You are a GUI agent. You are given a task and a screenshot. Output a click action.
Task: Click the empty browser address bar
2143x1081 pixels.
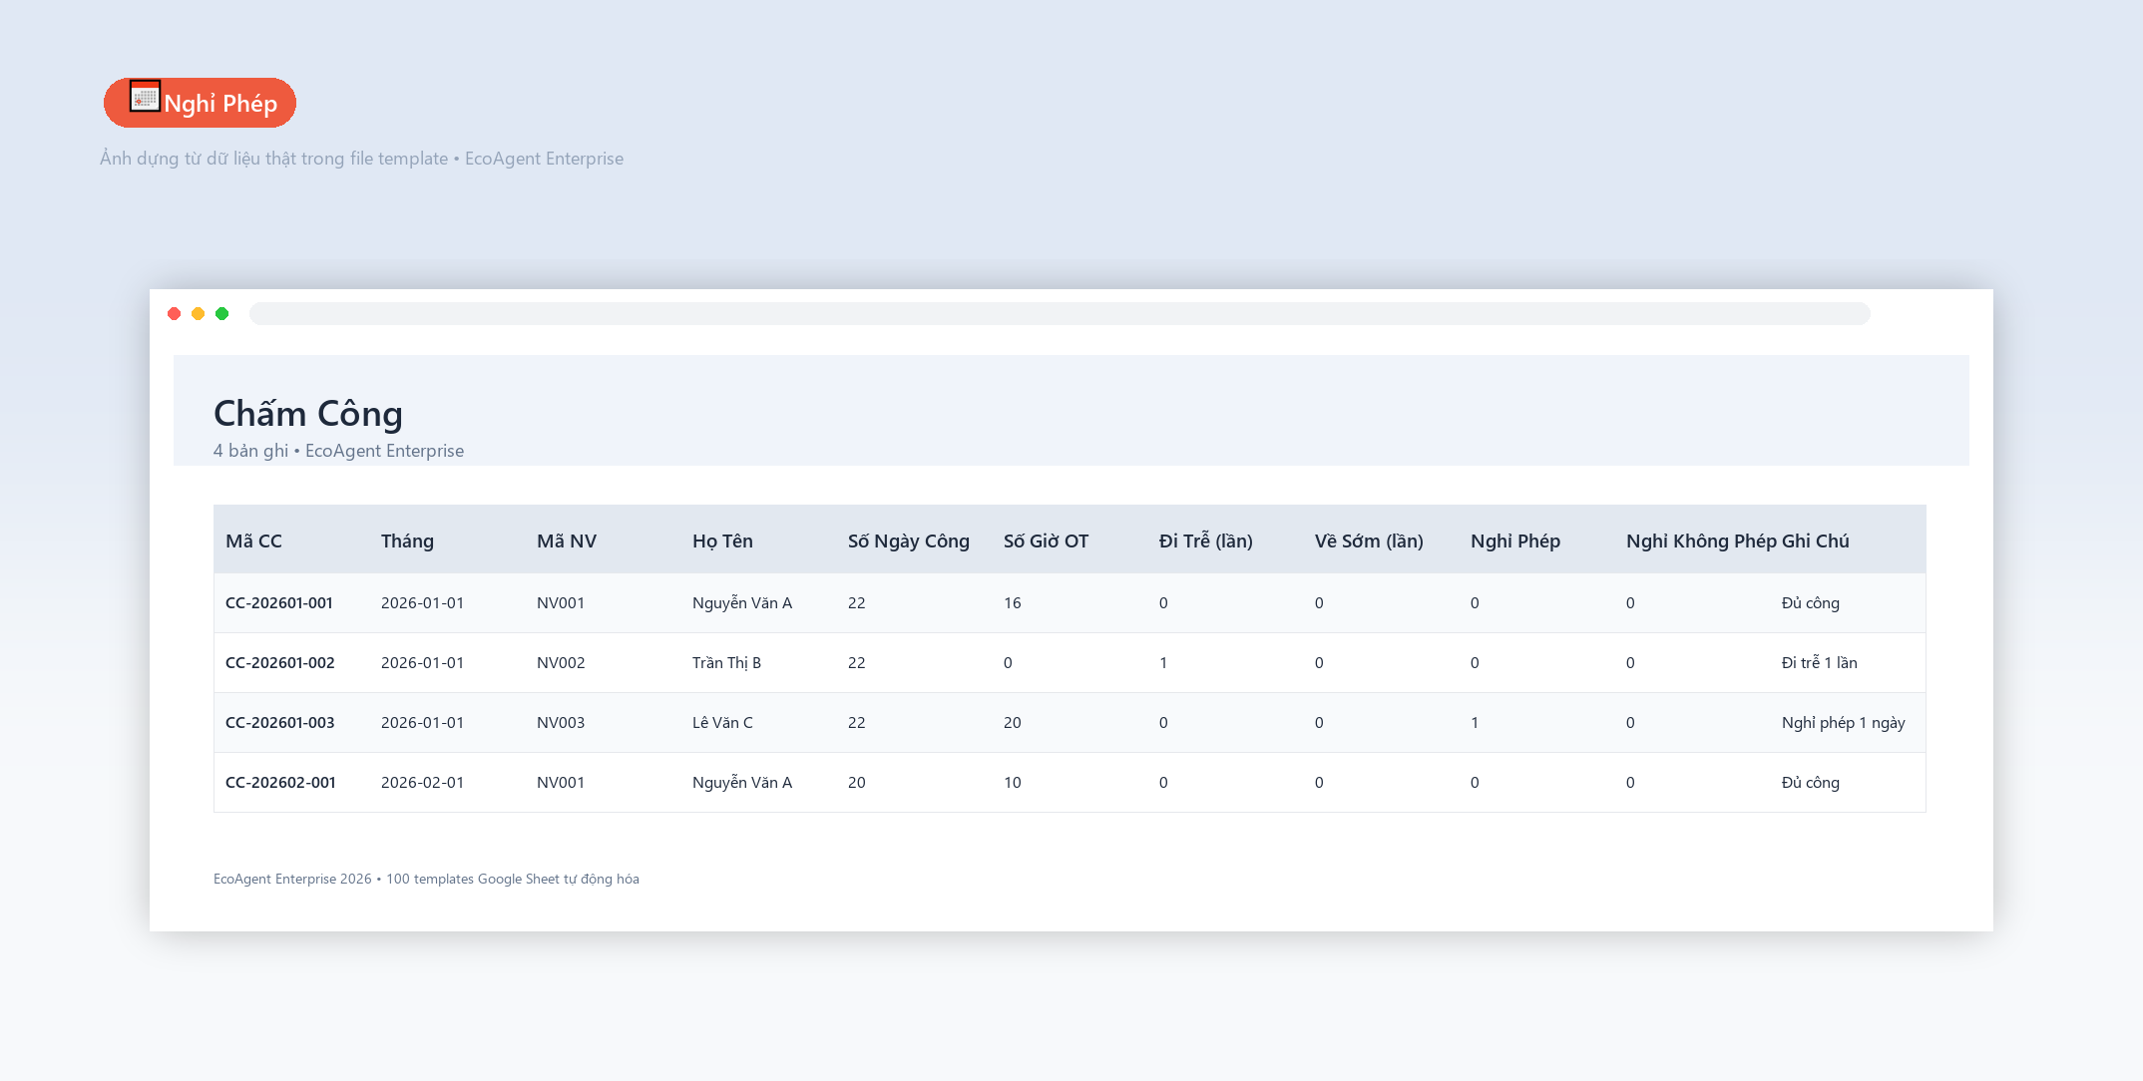pyautogui.click(x=1060, y=314)
